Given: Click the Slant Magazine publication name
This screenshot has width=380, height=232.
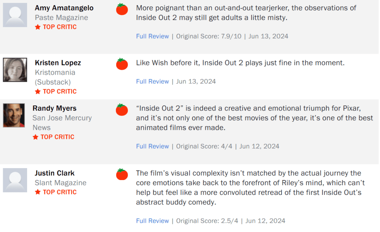Looking at the screenshot, I should 60,183.
